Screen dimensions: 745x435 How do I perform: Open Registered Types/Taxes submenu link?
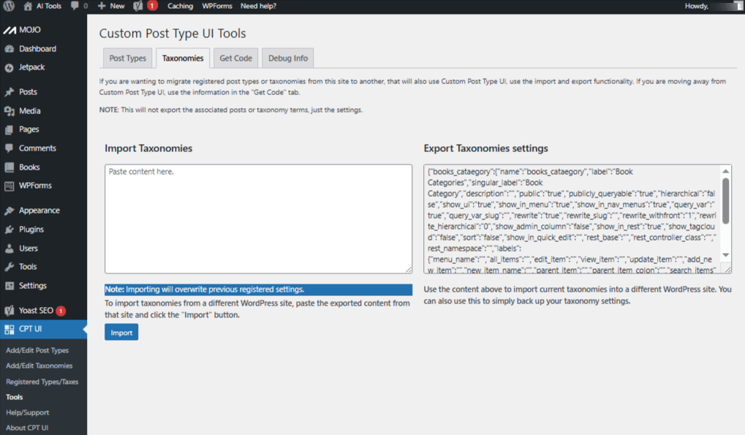(x=42, y=382)
